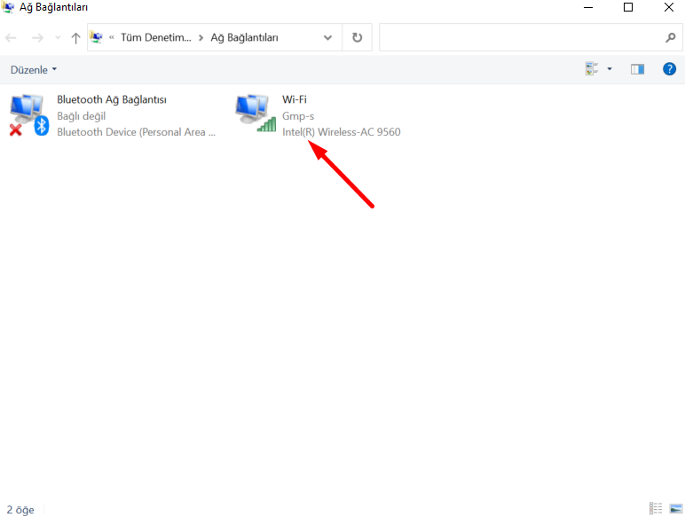
Task: Click the Bluetooth Ağ Bağlantısı label
Action: (x=112, y=99)
